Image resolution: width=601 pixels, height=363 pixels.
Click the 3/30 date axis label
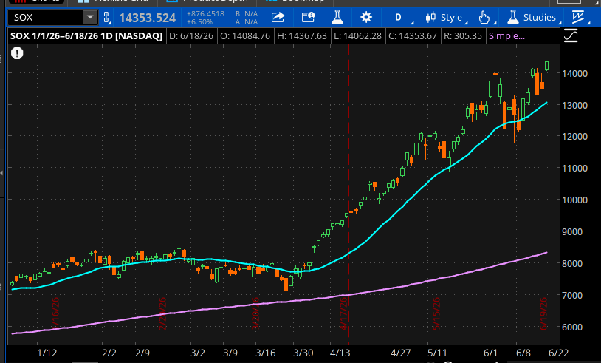point(303,353)
